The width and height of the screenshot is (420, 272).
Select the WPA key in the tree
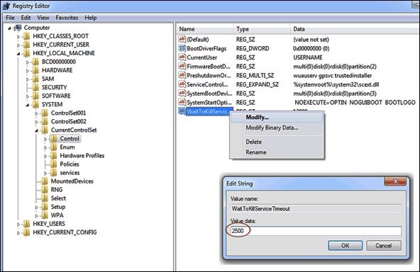click(57, 215)
